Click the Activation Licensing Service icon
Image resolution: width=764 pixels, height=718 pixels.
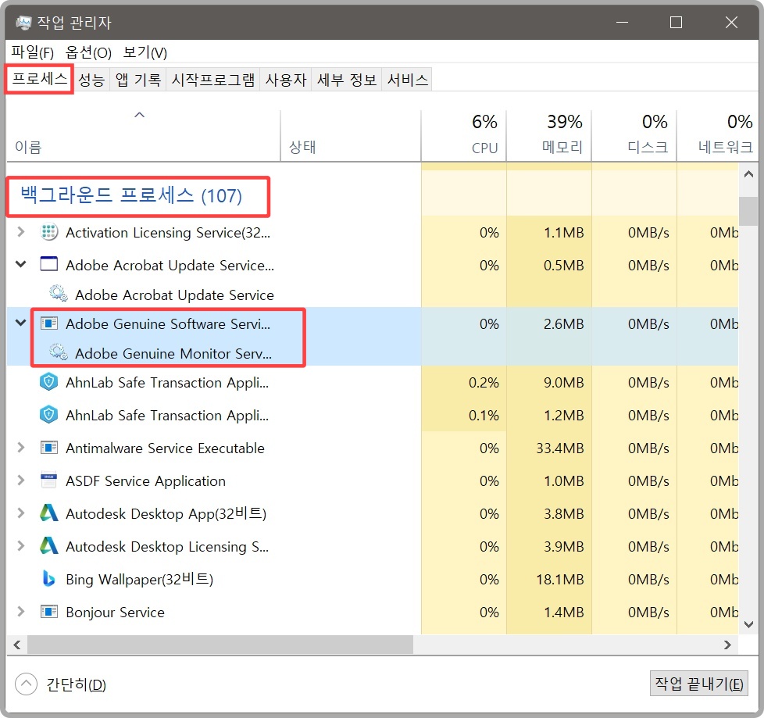point(48,232)
